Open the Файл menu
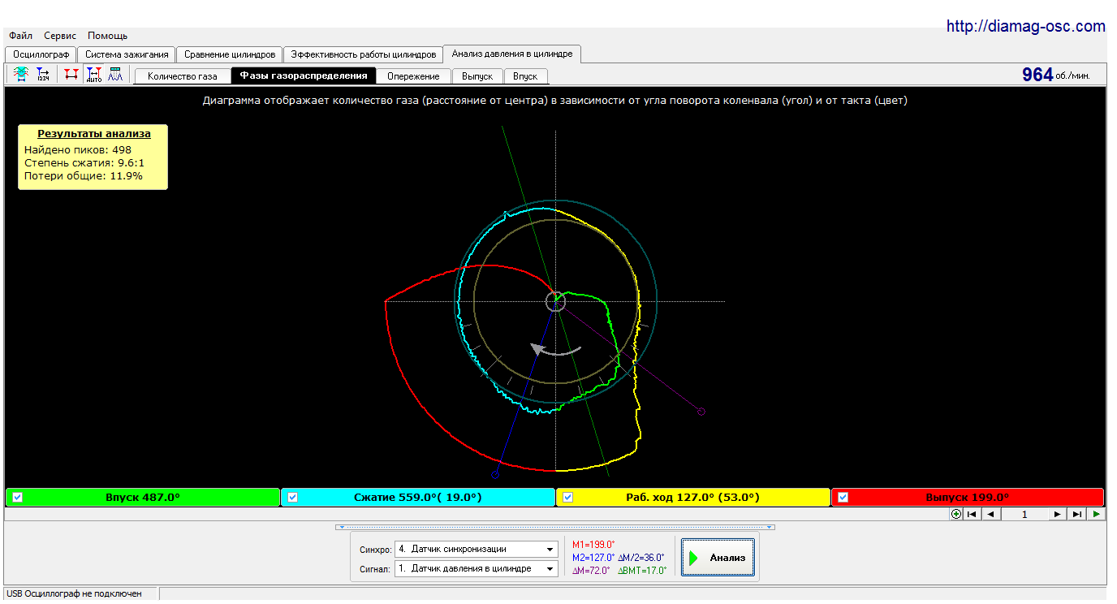Viewport: 1117px width, 604px height. tap(21, 36)
